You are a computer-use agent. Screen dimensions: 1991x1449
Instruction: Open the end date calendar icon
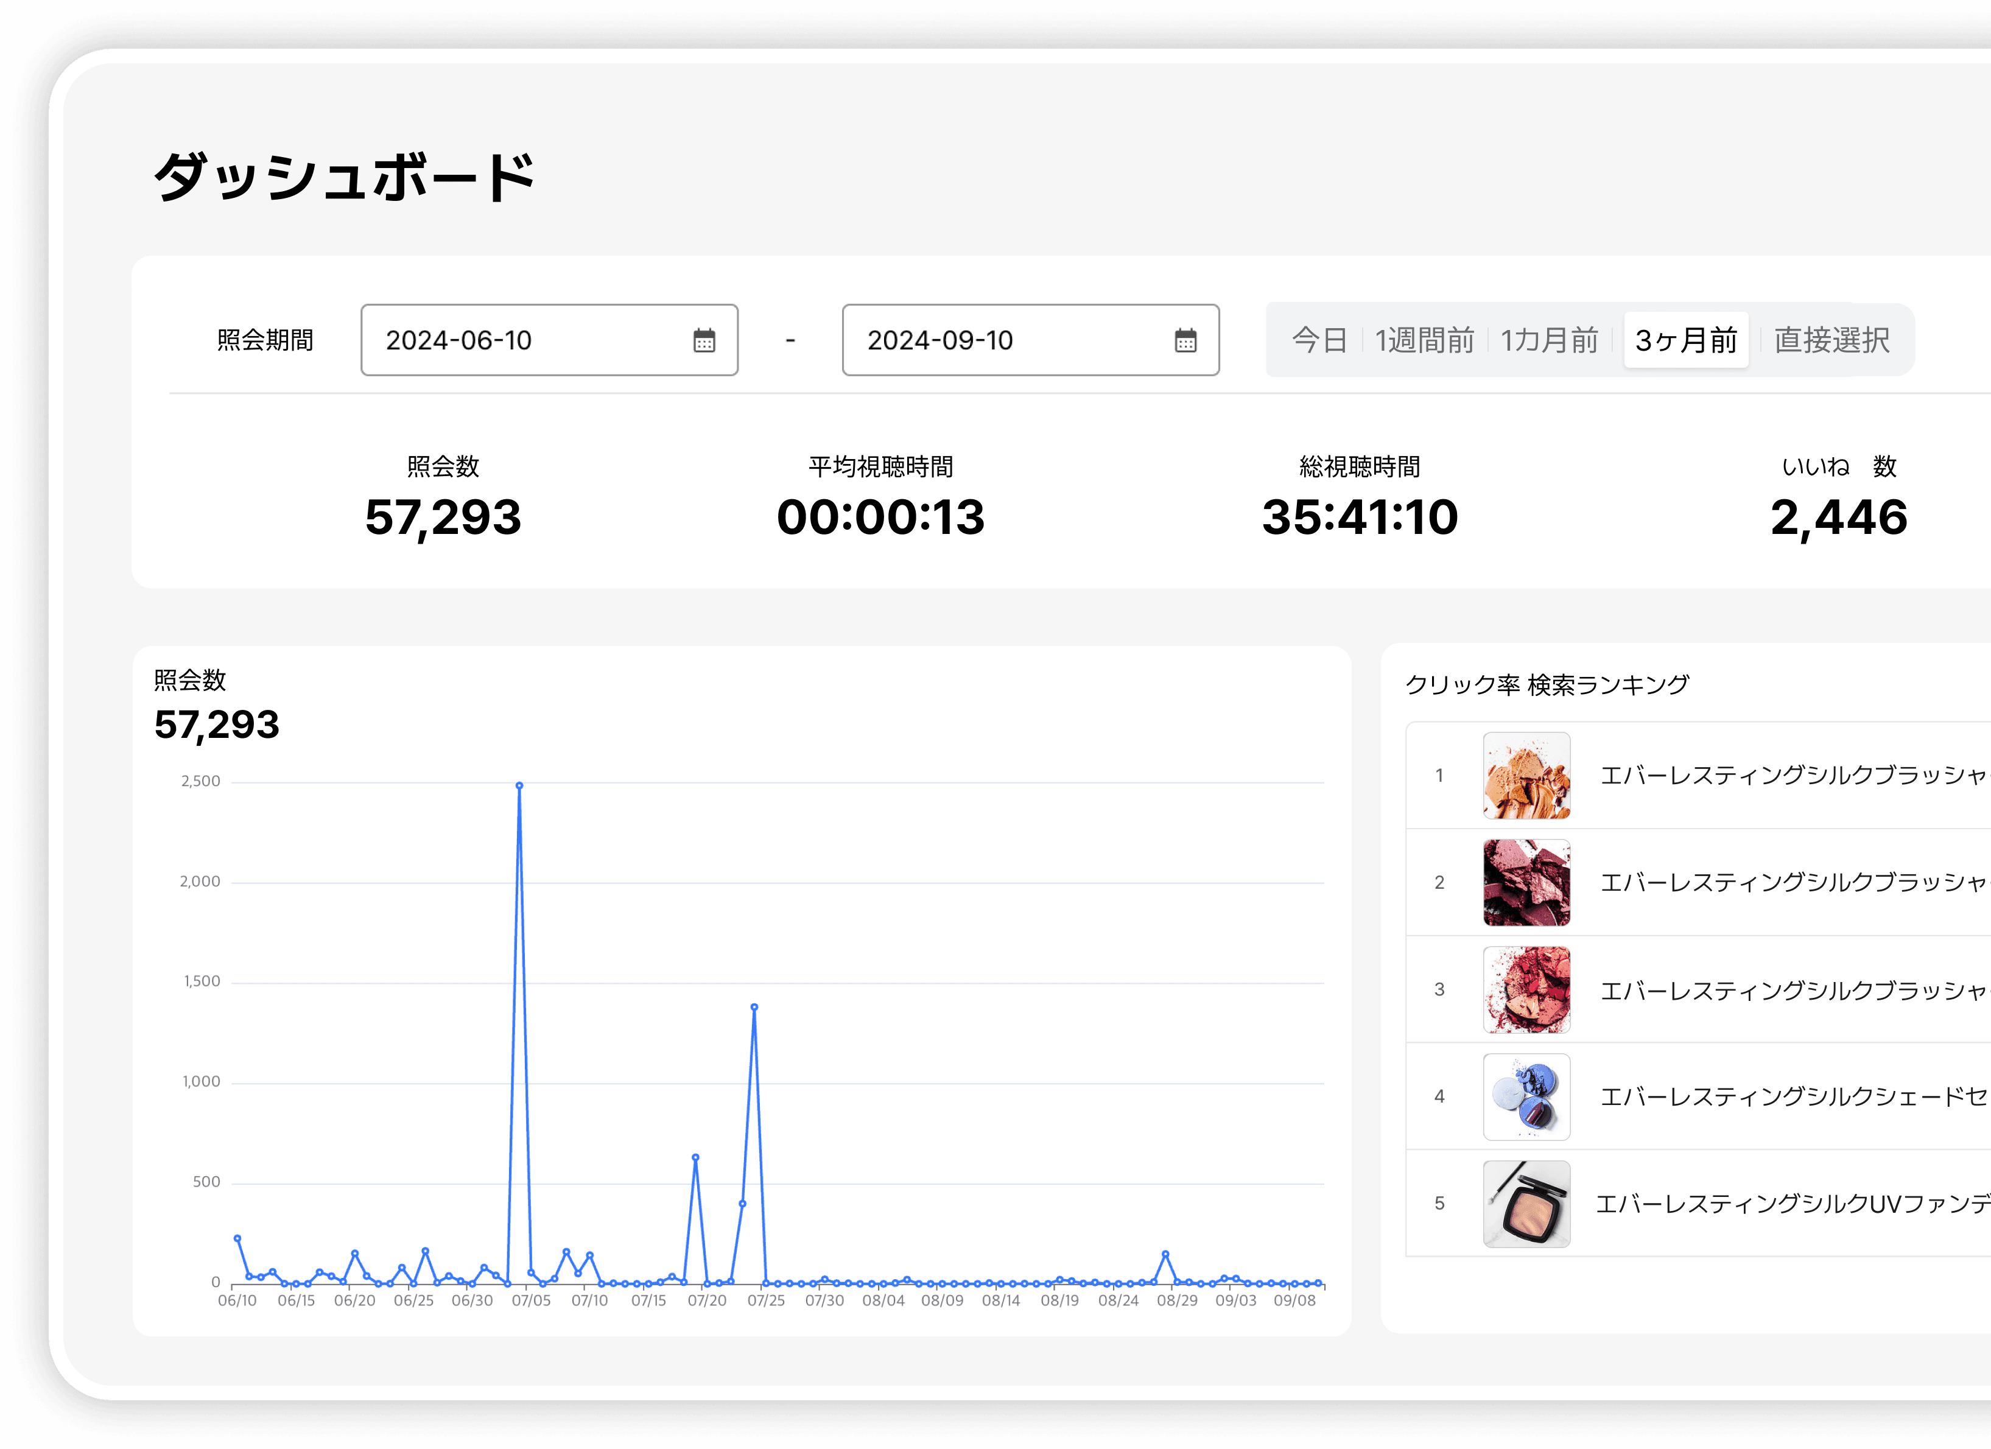tap(1185, 340)
